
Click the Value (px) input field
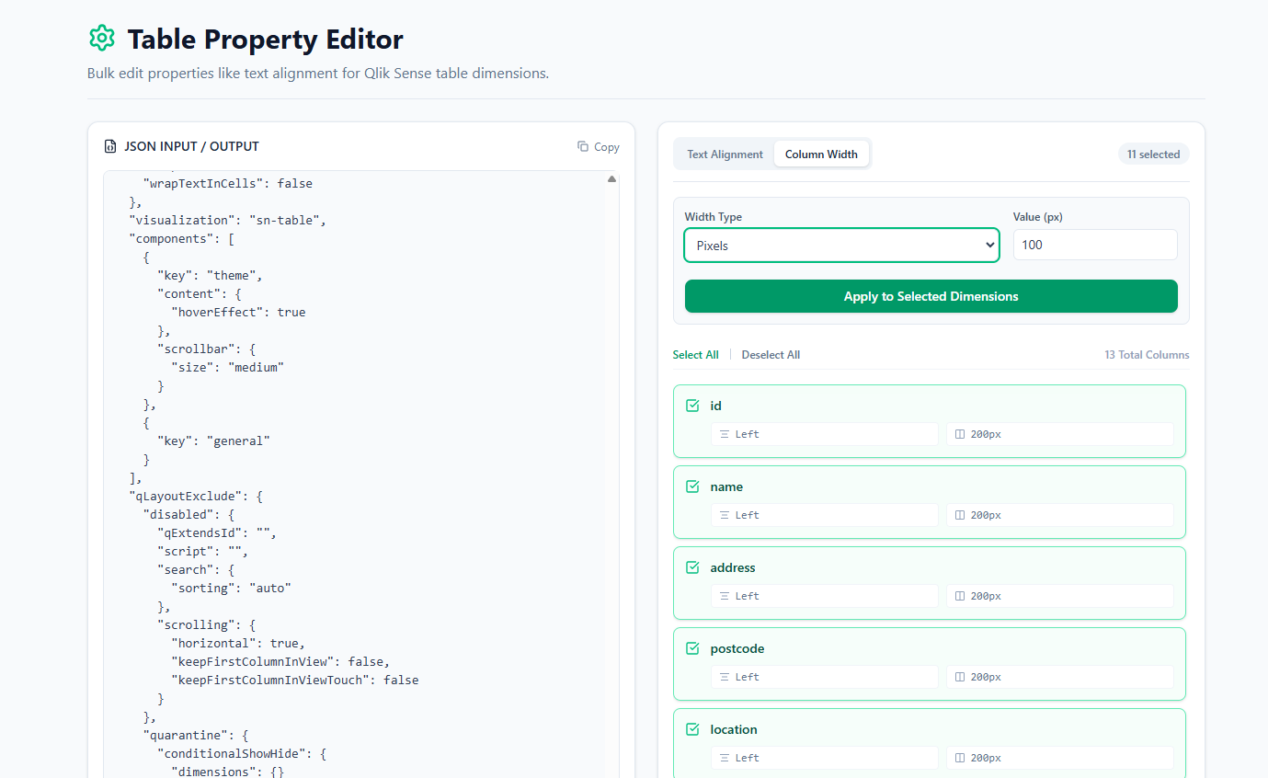1095,245
